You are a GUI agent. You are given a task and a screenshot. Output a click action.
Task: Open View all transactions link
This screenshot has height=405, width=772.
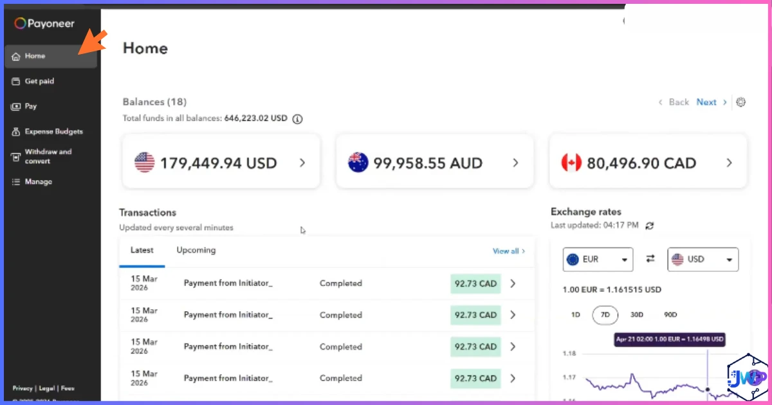point(509,251)
